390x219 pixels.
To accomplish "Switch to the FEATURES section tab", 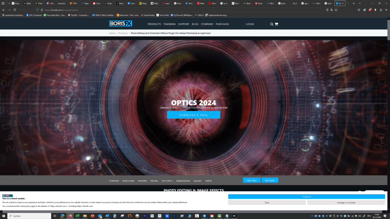I will (x=142, y=181).
